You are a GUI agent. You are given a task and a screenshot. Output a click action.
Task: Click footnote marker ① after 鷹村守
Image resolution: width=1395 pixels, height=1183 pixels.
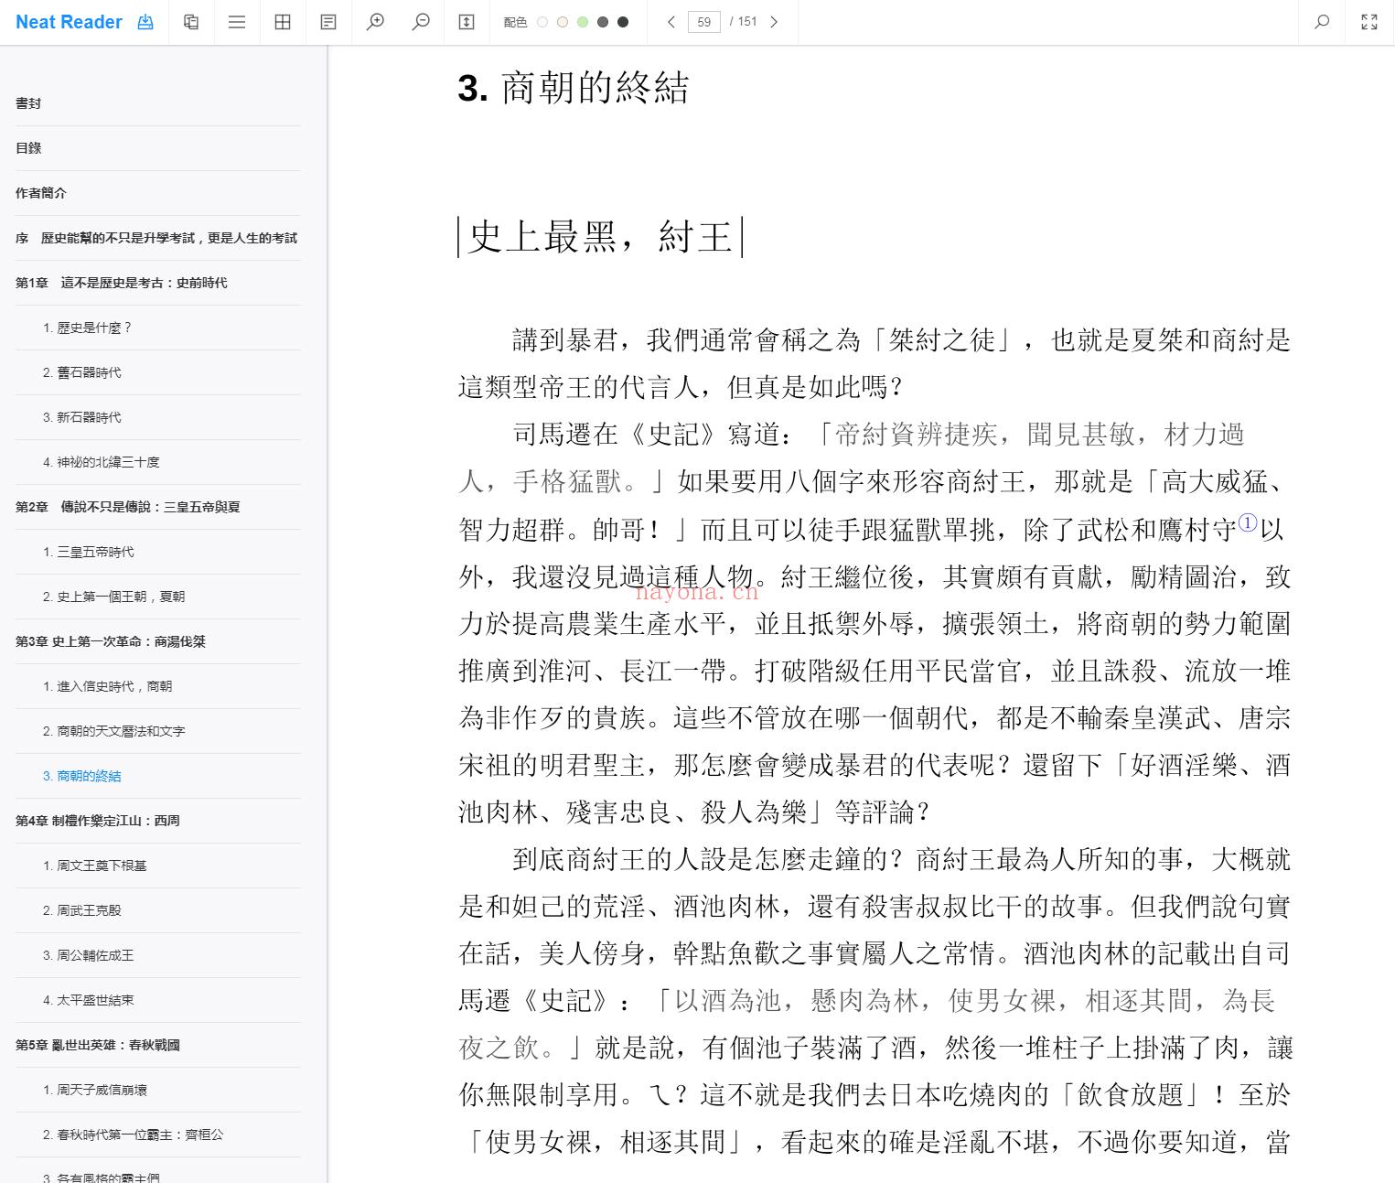(x=1247, y=523)
